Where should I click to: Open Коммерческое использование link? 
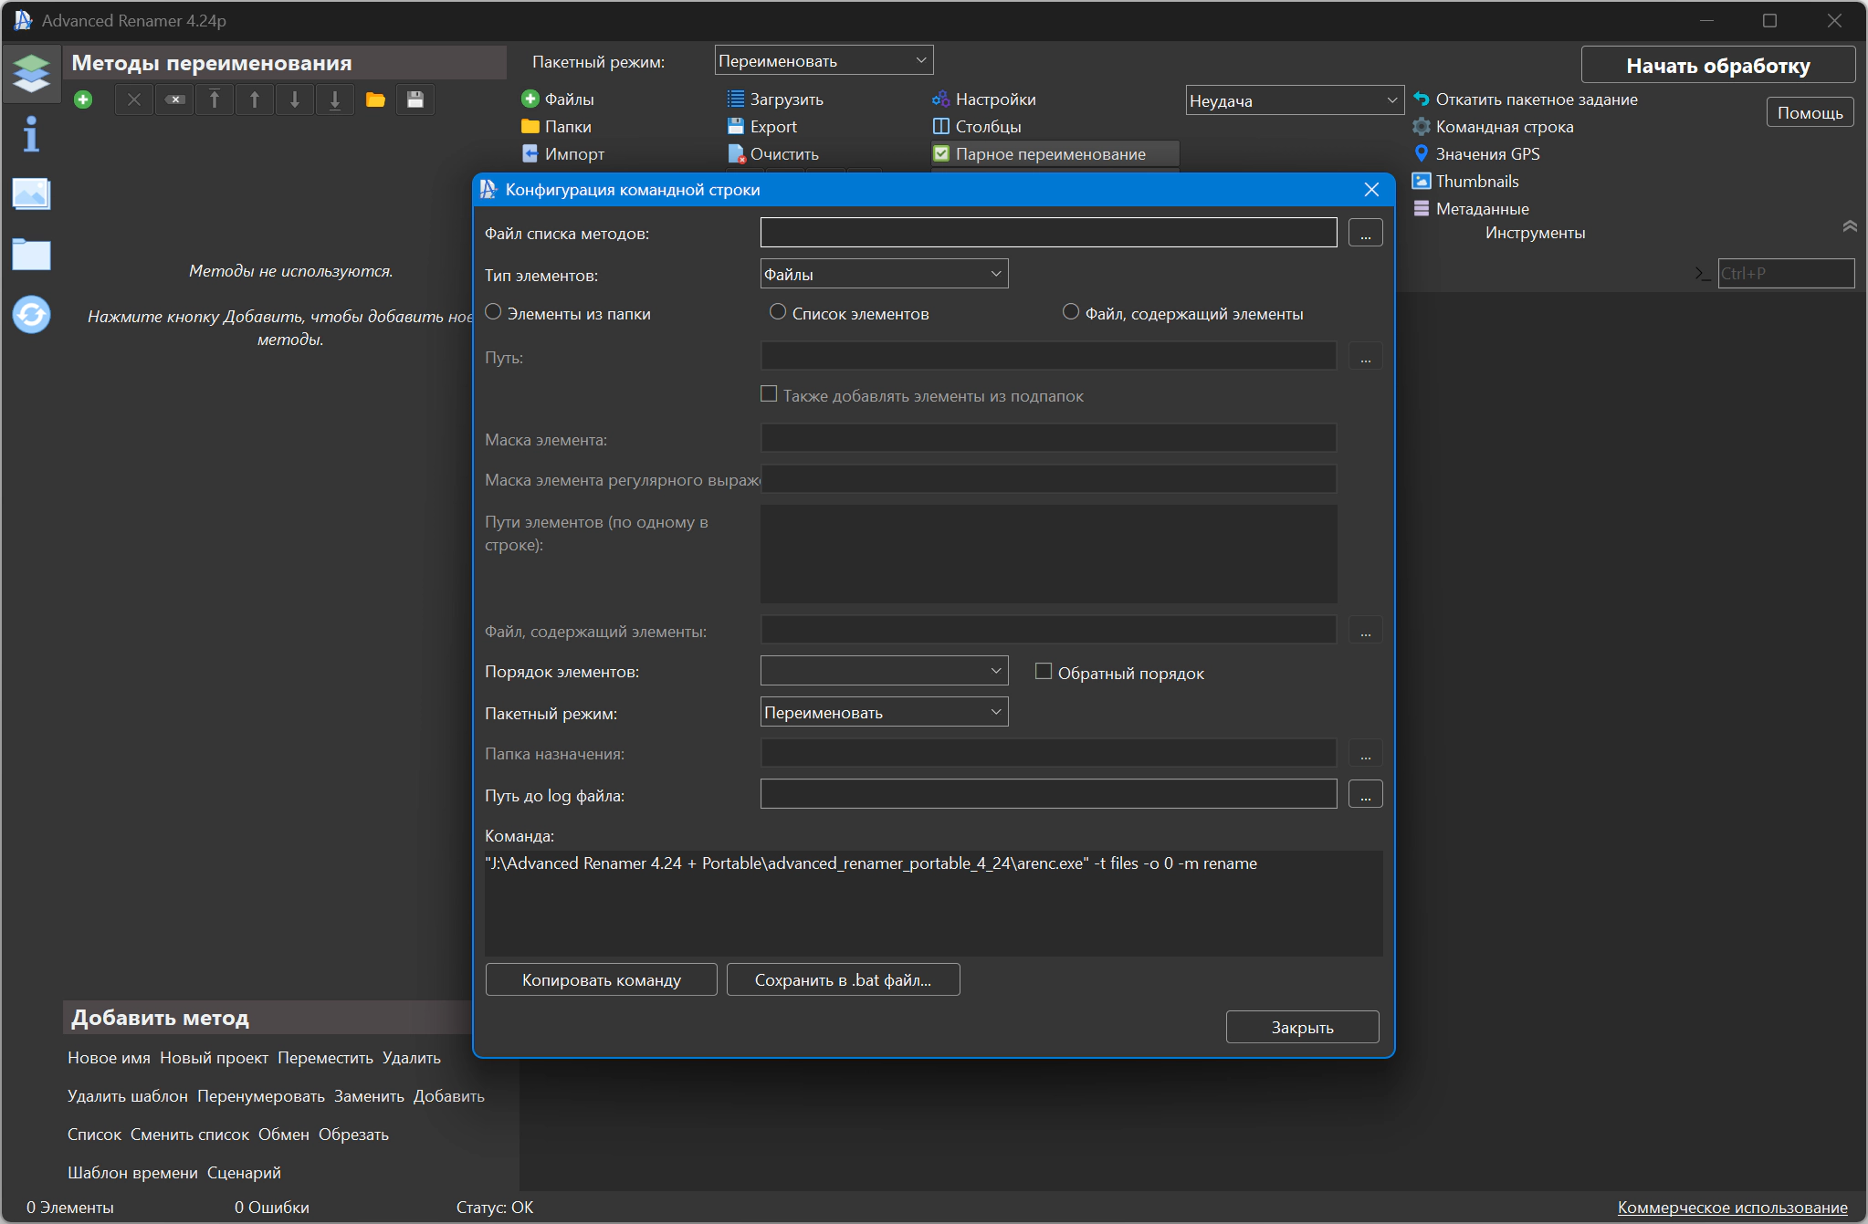(1732, 1207)
